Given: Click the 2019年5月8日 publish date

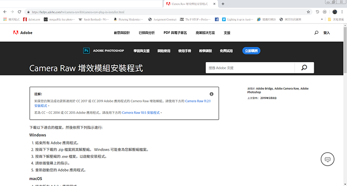Looking at the screenshot, I should pos(268,98).
